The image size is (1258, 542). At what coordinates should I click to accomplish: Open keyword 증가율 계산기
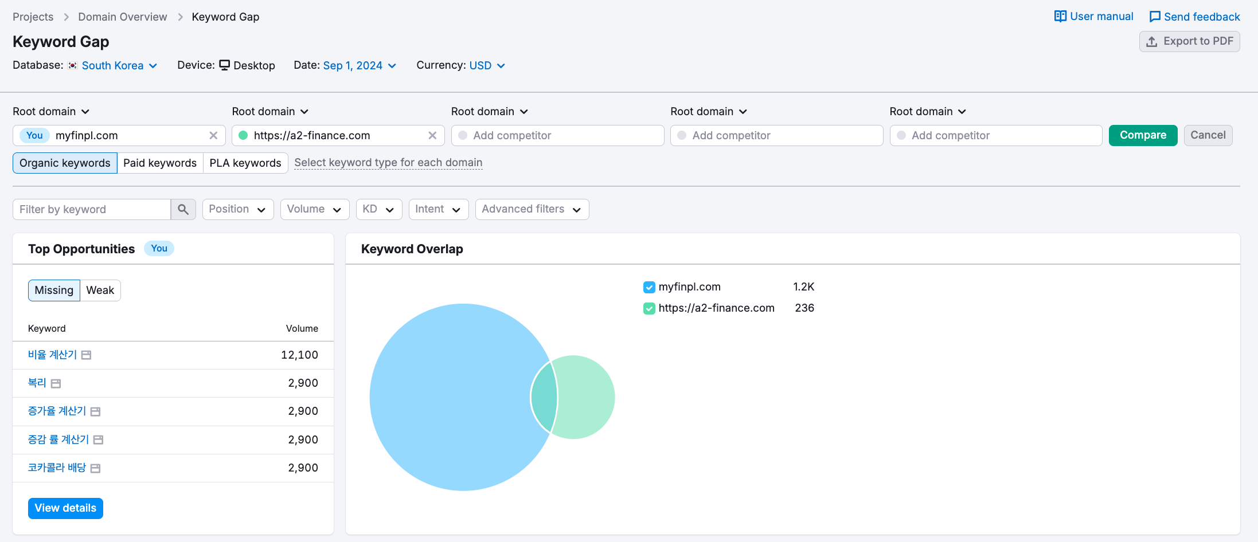point(57,411)
